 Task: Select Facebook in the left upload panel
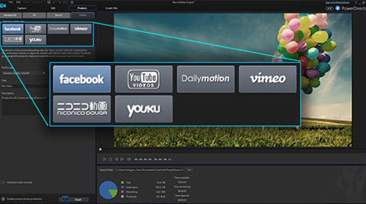13,29
